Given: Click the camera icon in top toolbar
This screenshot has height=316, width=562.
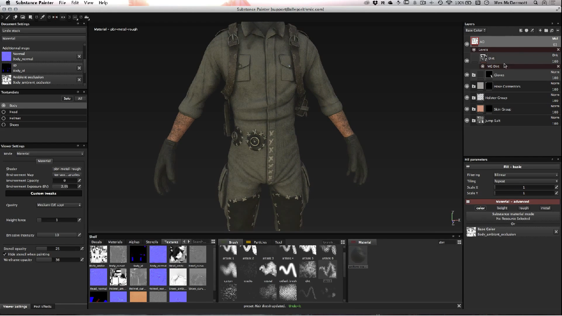Looking at the screenshot, I should 86,17.
